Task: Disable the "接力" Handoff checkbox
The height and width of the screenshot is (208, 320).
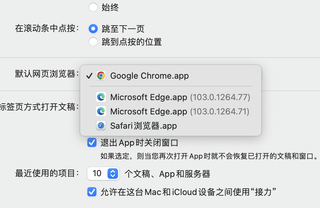Action: point(92,192)
